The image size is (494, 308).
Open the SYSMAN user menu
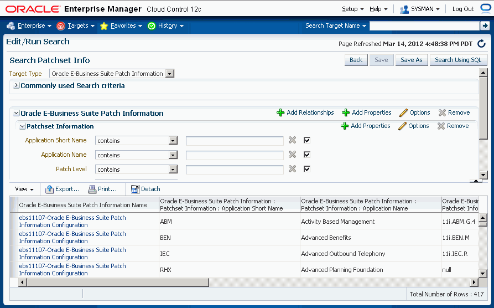[425, 9]
